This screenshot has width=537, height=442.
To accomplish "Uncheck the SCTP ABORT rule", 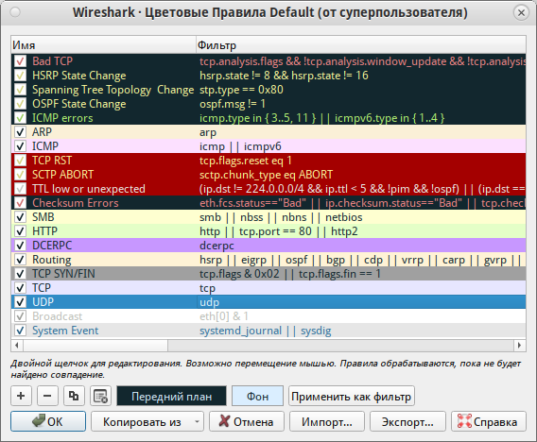I will [x=20, y=175].
